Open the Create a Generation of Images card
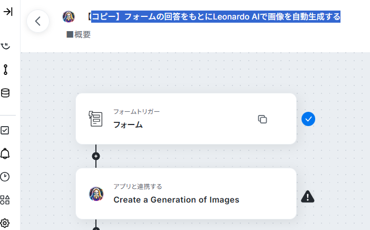The image size is (370, 230). [186, 194]
